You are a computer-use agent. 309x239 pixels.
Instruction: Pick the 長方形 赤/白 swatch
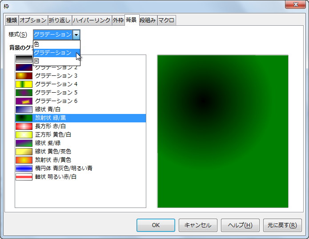(24, 126)
